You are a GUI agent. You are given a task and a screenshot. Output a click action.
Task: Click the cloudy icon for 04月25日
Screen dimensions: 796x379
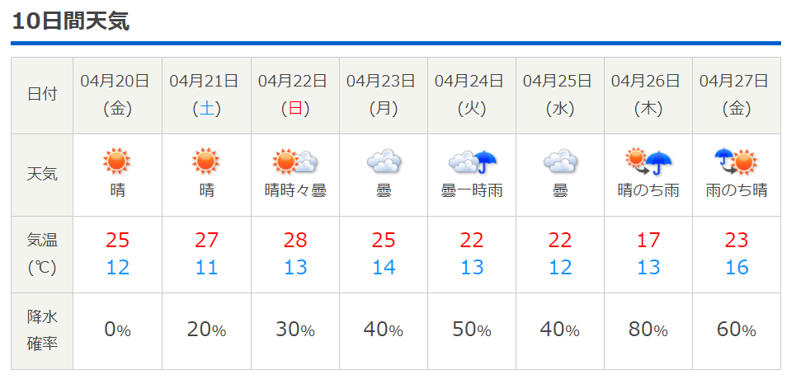pos(560,161)
